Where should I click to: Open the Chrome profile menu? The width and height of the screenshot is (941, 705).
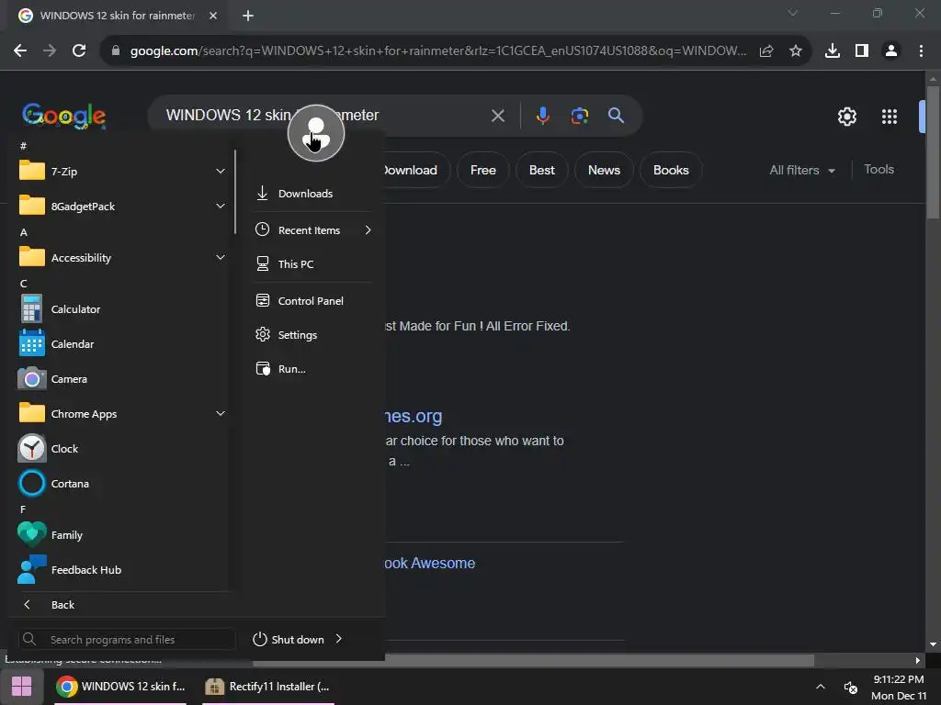pyautogui.click(x=891, y=51)
